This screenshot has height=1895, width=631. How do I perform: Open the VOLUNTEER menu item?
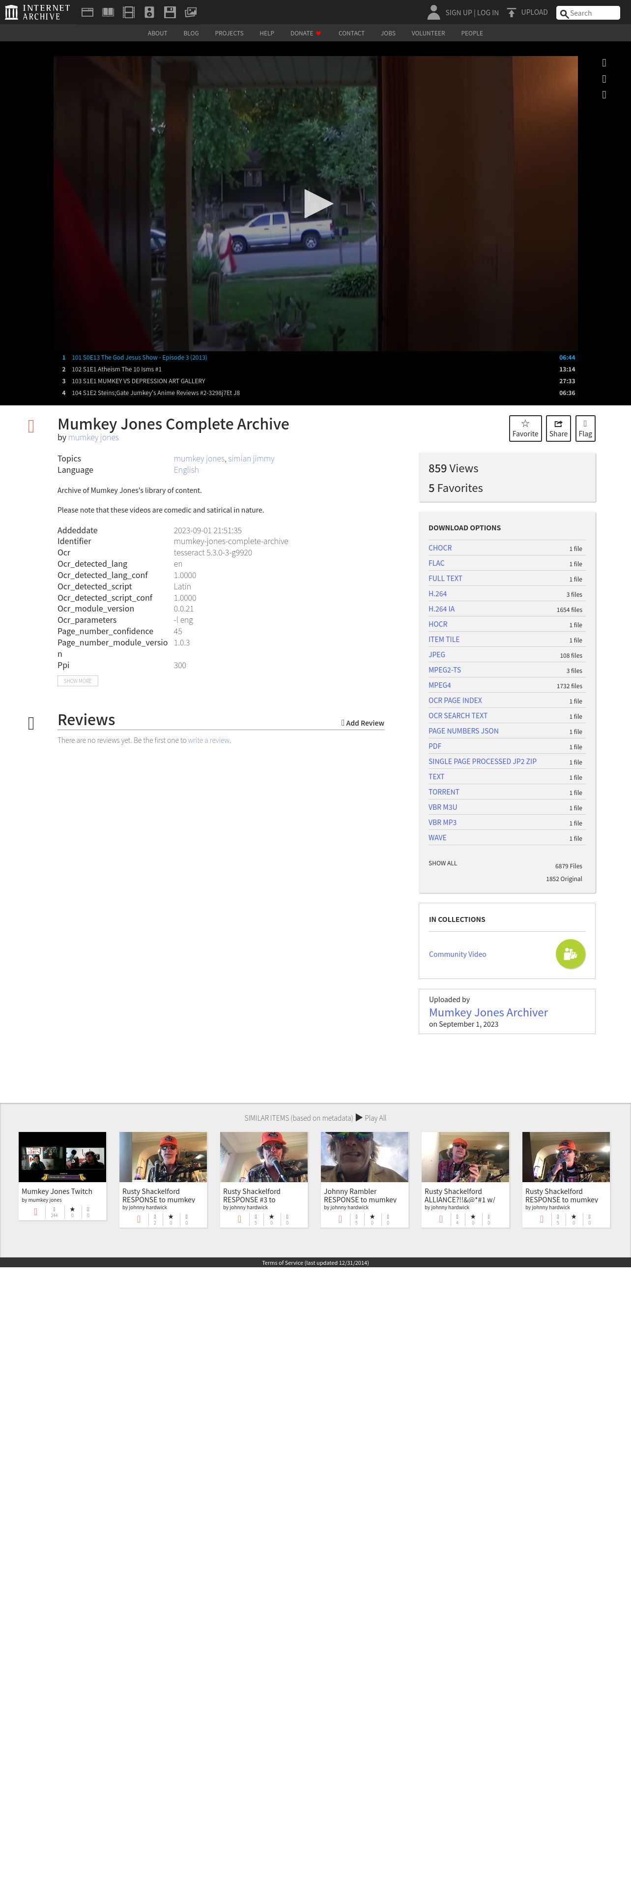click(428, 33)
